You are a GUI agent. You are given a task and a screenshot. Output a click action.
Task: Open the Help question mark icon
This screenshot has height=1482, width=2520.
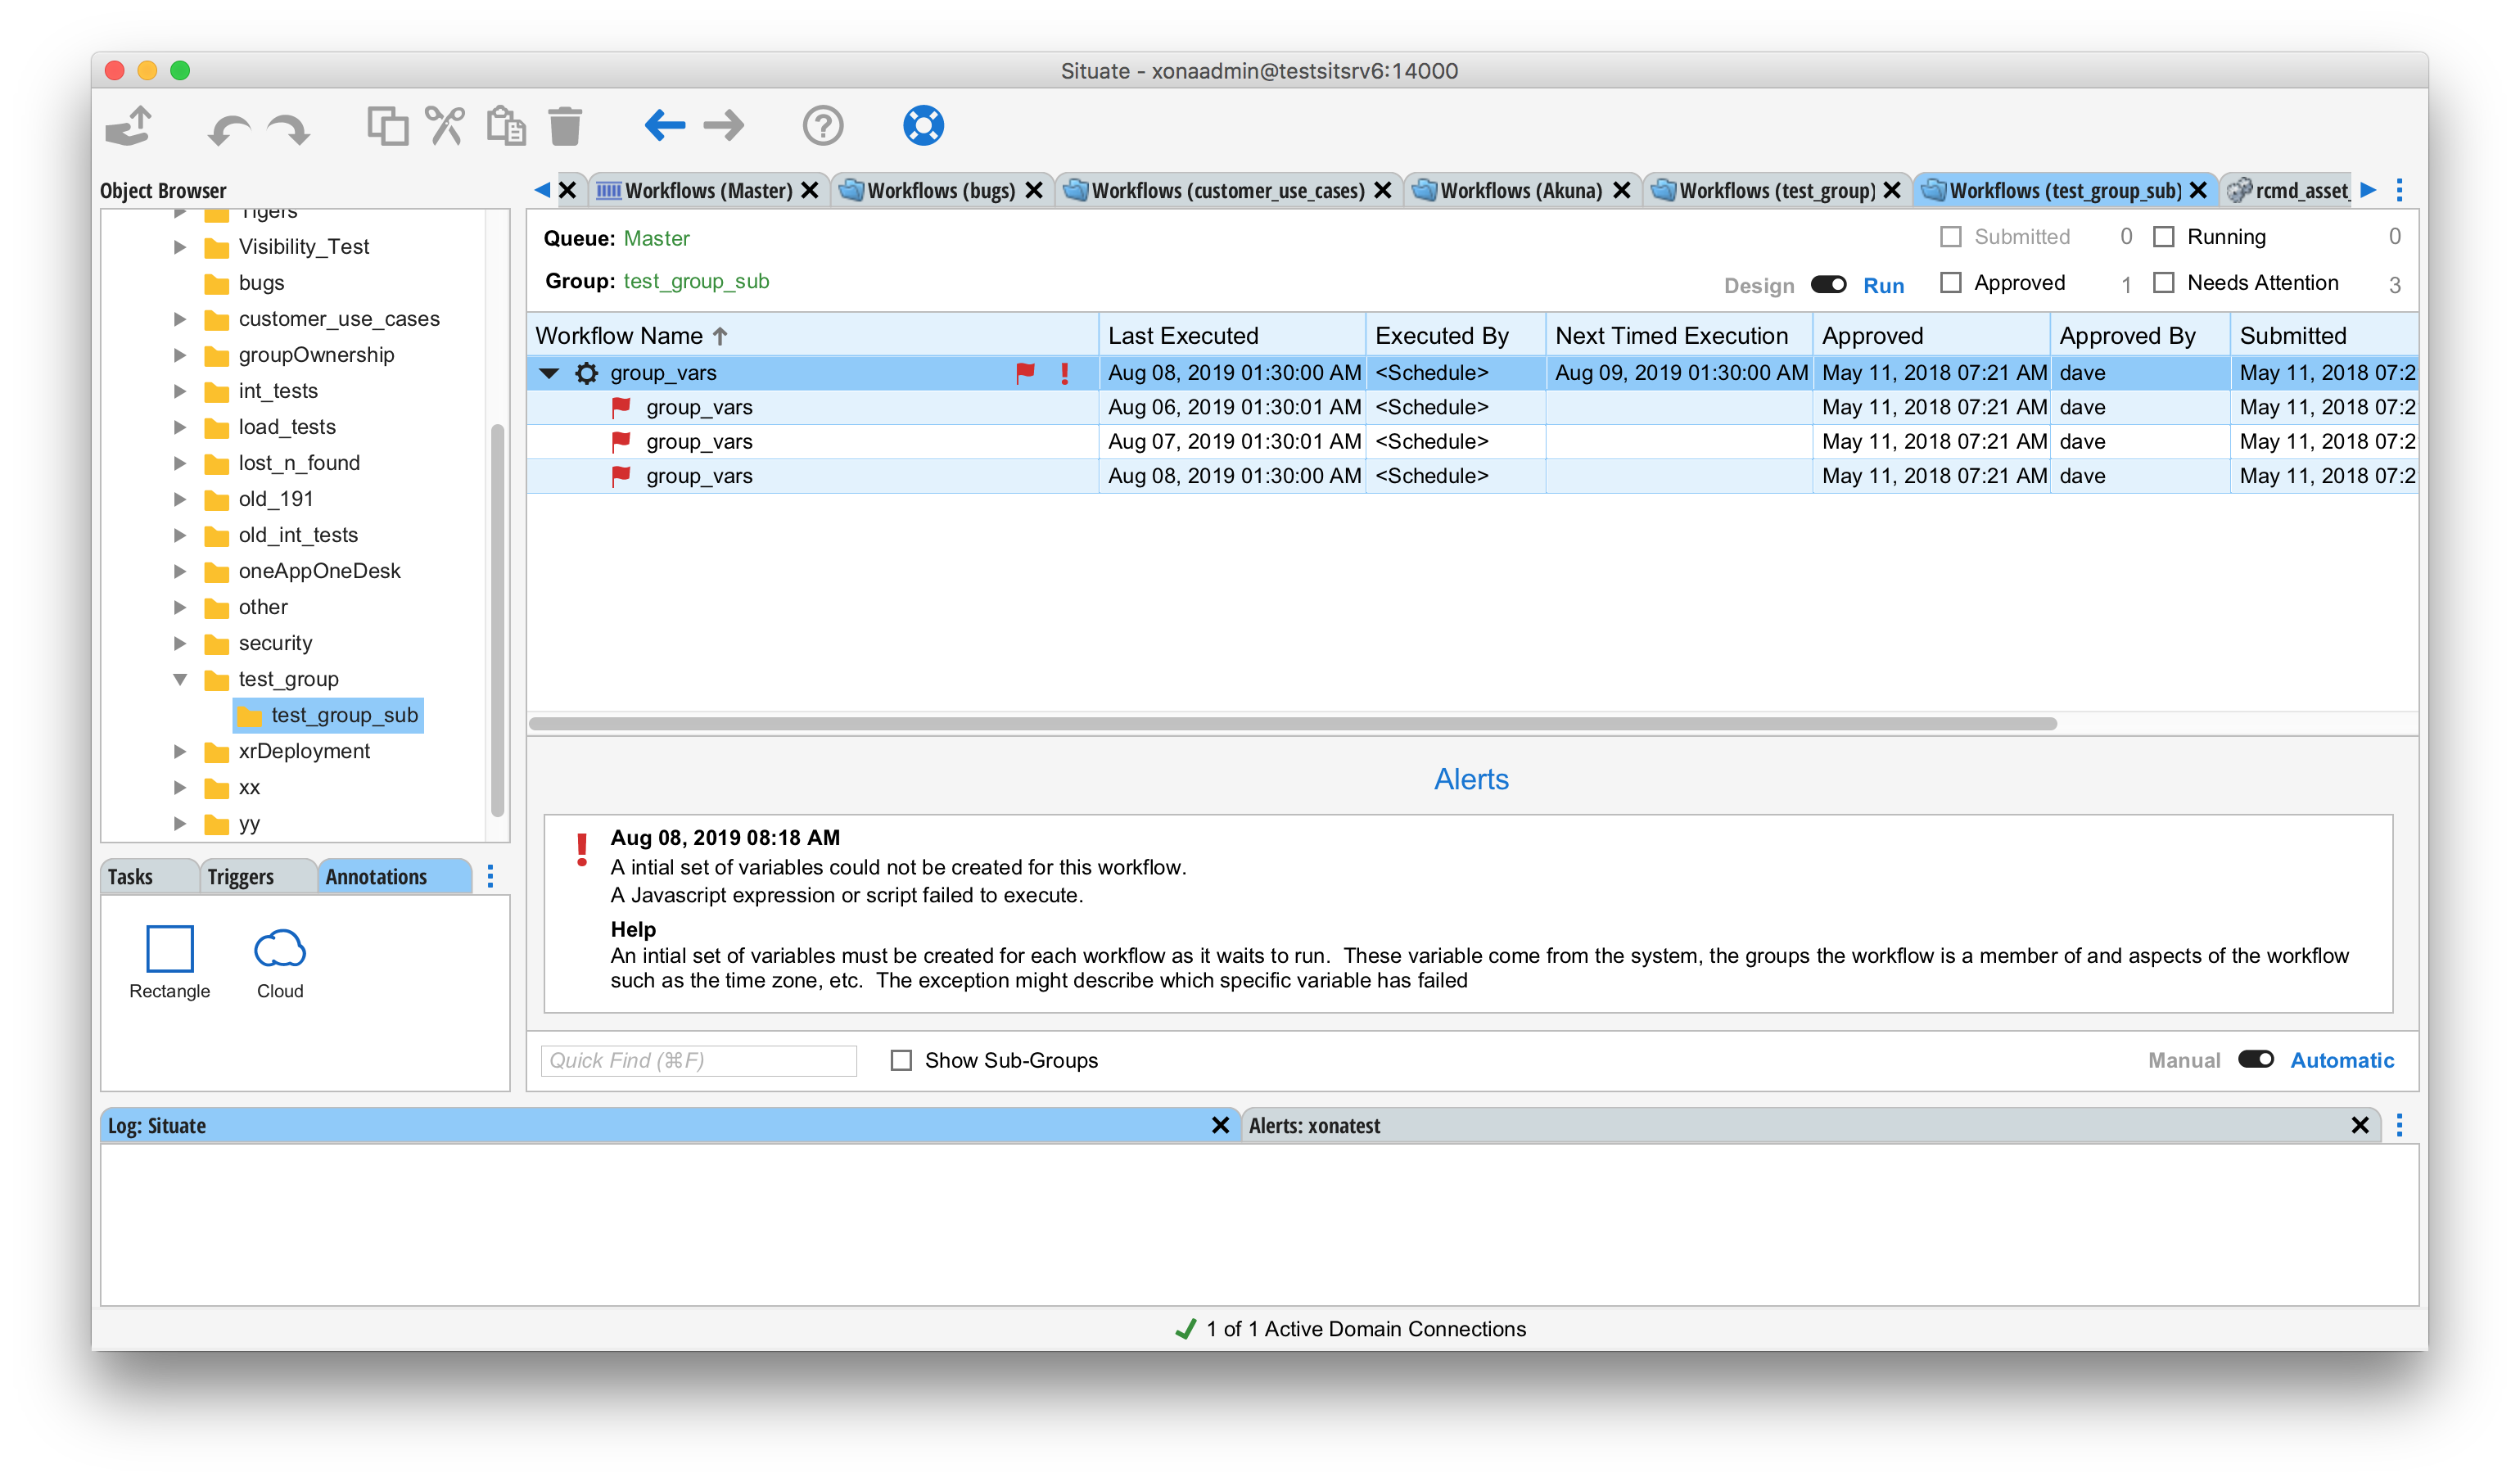tap(823, 126)
